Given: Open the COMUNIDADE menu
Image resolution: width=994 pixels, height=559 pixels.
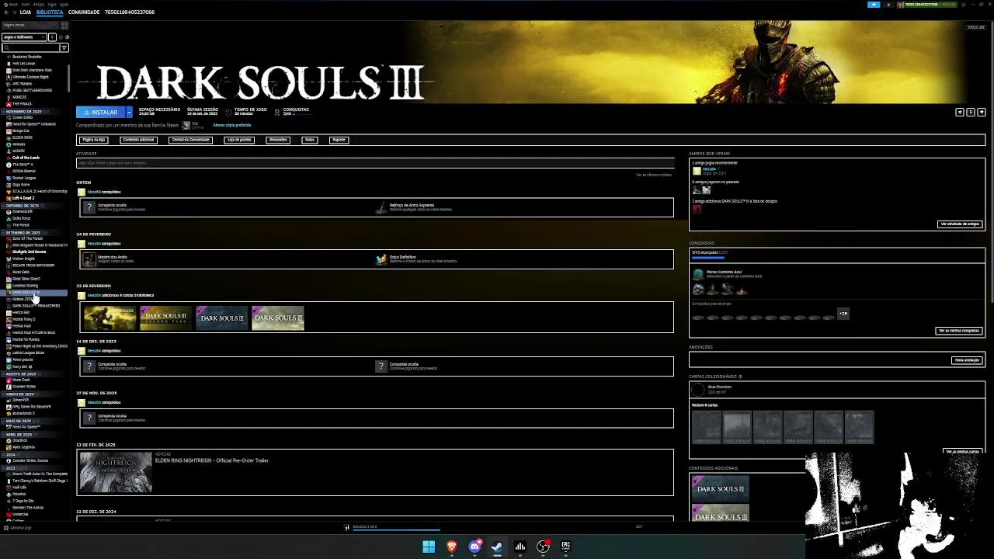Looking at the screenshot, I should (x=84, y=12).
